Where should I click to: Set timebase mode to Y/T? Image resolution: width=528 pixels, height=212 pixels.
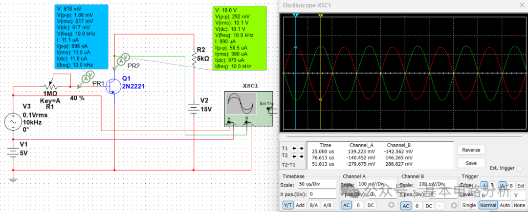point(287,205)
